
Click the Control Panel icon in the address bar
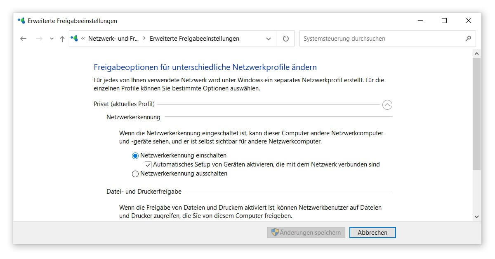coord(74,38)
